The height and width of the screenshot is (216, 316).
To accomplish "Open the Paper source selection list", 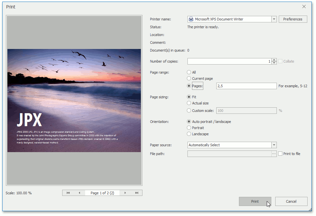I will pos(274,145).
